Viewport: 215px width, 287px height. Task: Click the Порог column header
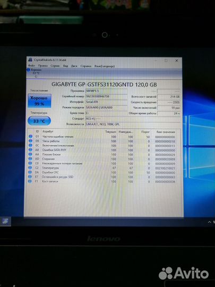click(145, 132)
